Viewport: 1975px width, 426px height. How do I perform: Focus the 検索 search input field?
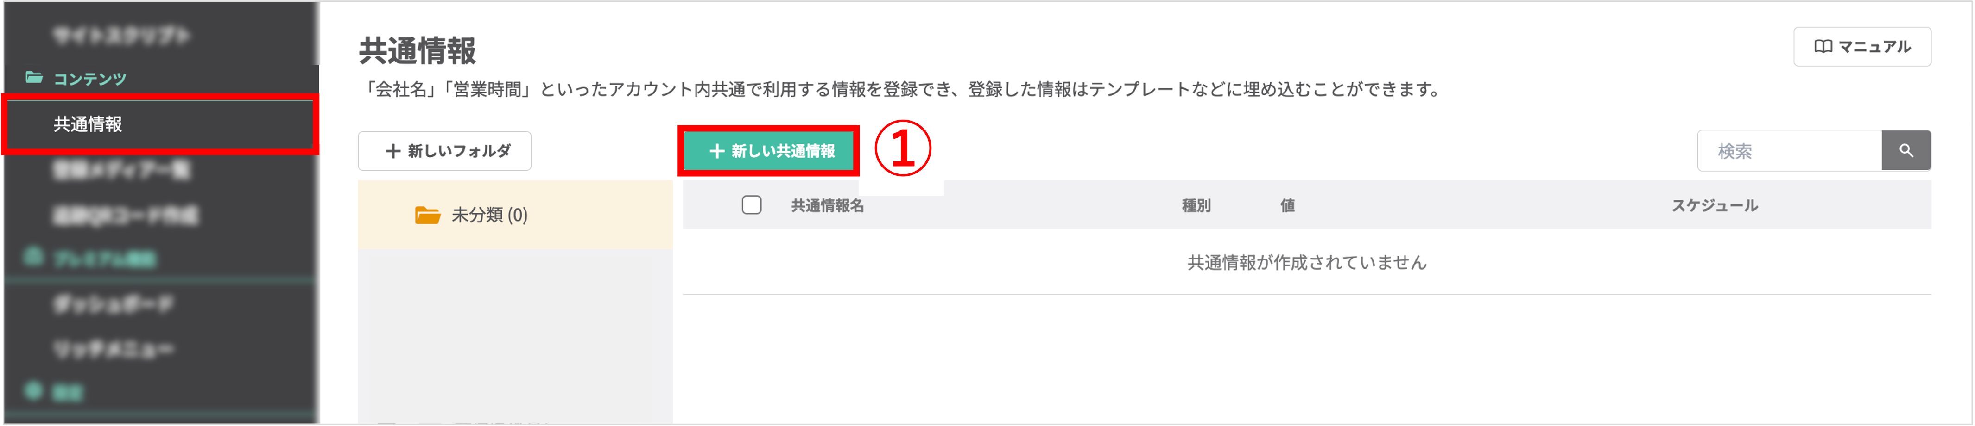click(1790, 151)
